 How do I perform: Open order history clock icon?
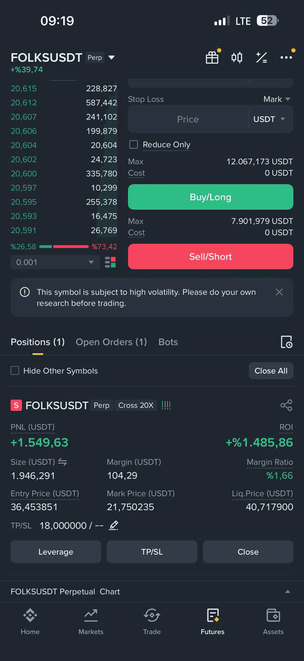[x=286, y=342]
